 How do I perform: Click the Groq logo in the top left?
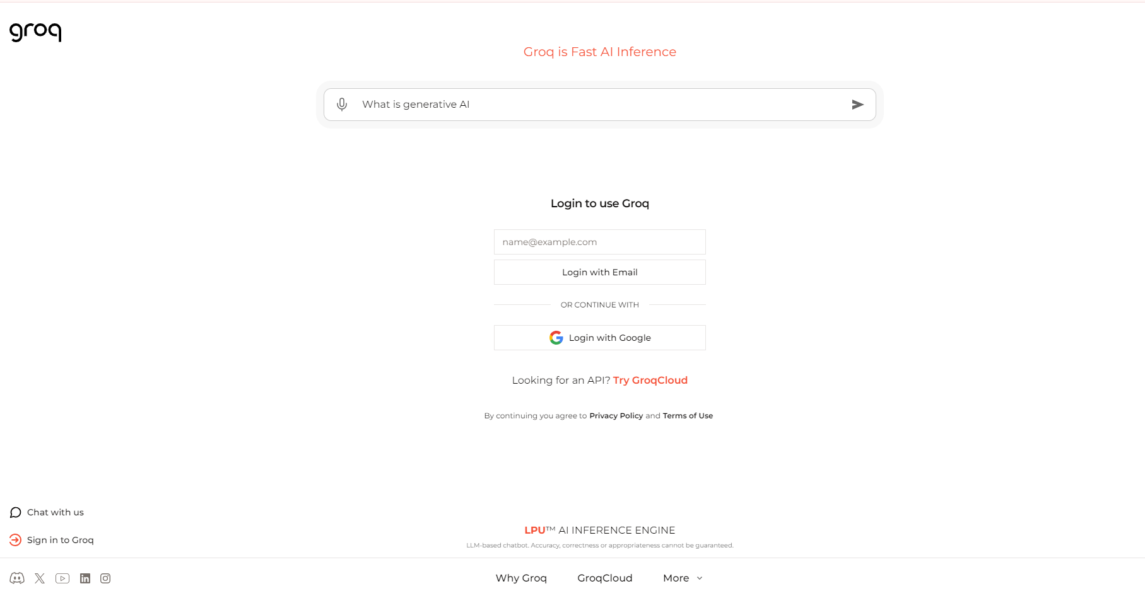coord(35,32)
